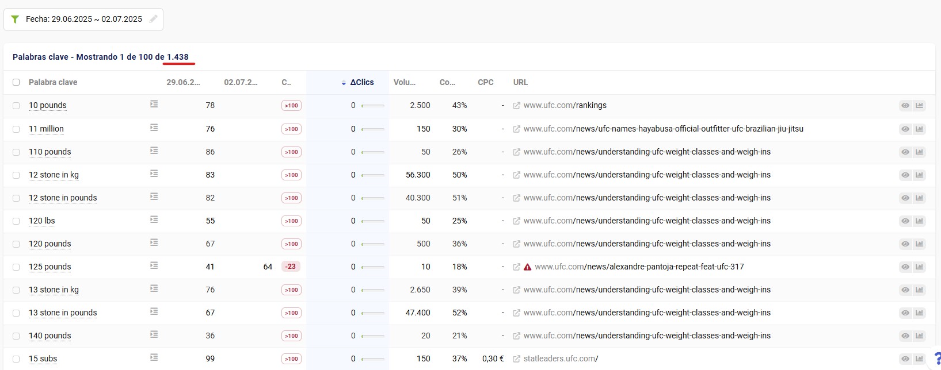Viewport: 941px width, 370px height.
Task: Open external link icon for www.ufc.com/rankings
Action: click(x=516, y=106)
